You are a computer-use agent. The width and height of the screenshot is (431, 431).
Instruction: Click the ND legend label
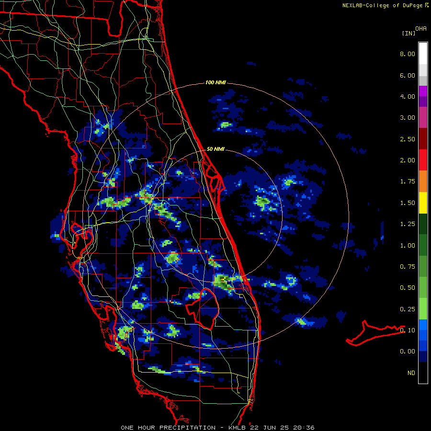[411, 373]
